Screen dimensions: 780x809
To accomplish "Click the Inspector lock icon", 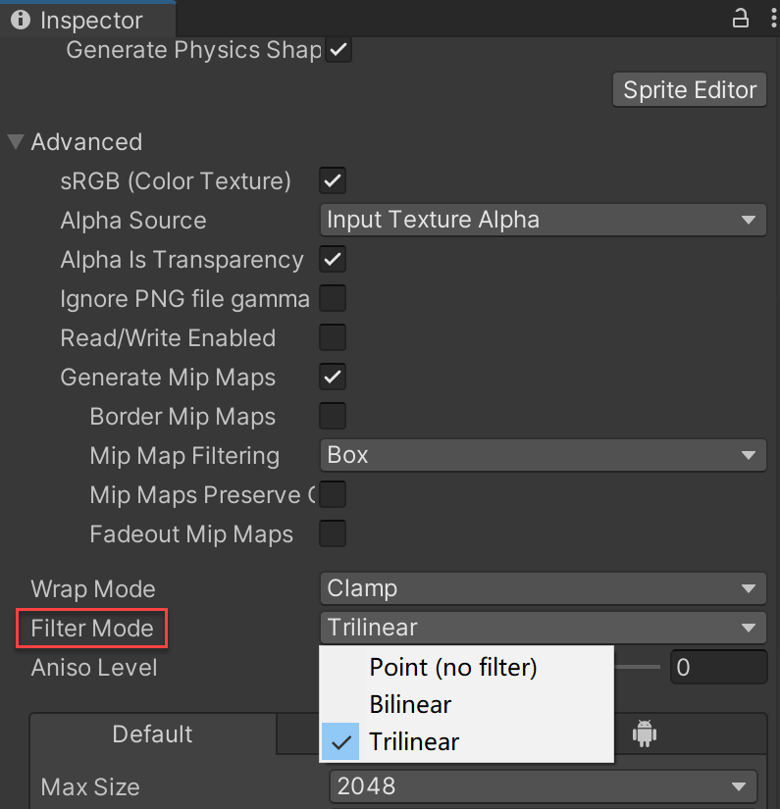I will (740, 18).
